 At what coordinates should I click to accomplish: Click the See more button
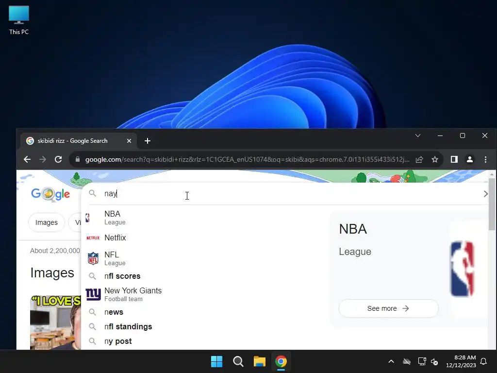388,308
